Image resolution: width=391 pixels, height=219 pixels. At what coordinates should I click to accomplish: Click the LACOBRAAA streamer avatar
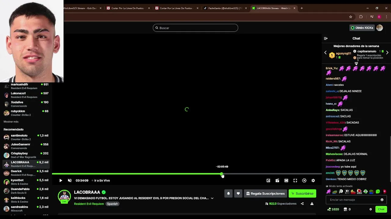tap(64, 196)
